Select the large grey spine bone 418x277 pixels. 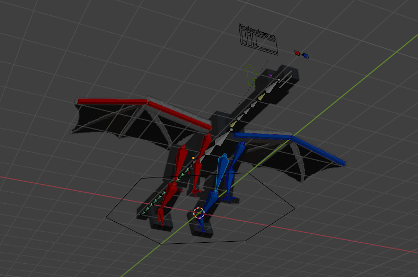(221, 138)
